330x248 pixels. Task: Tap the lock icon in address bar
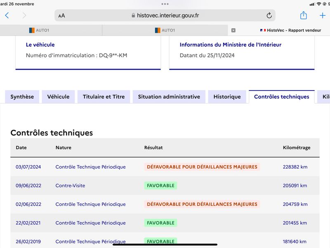[133, 15]
